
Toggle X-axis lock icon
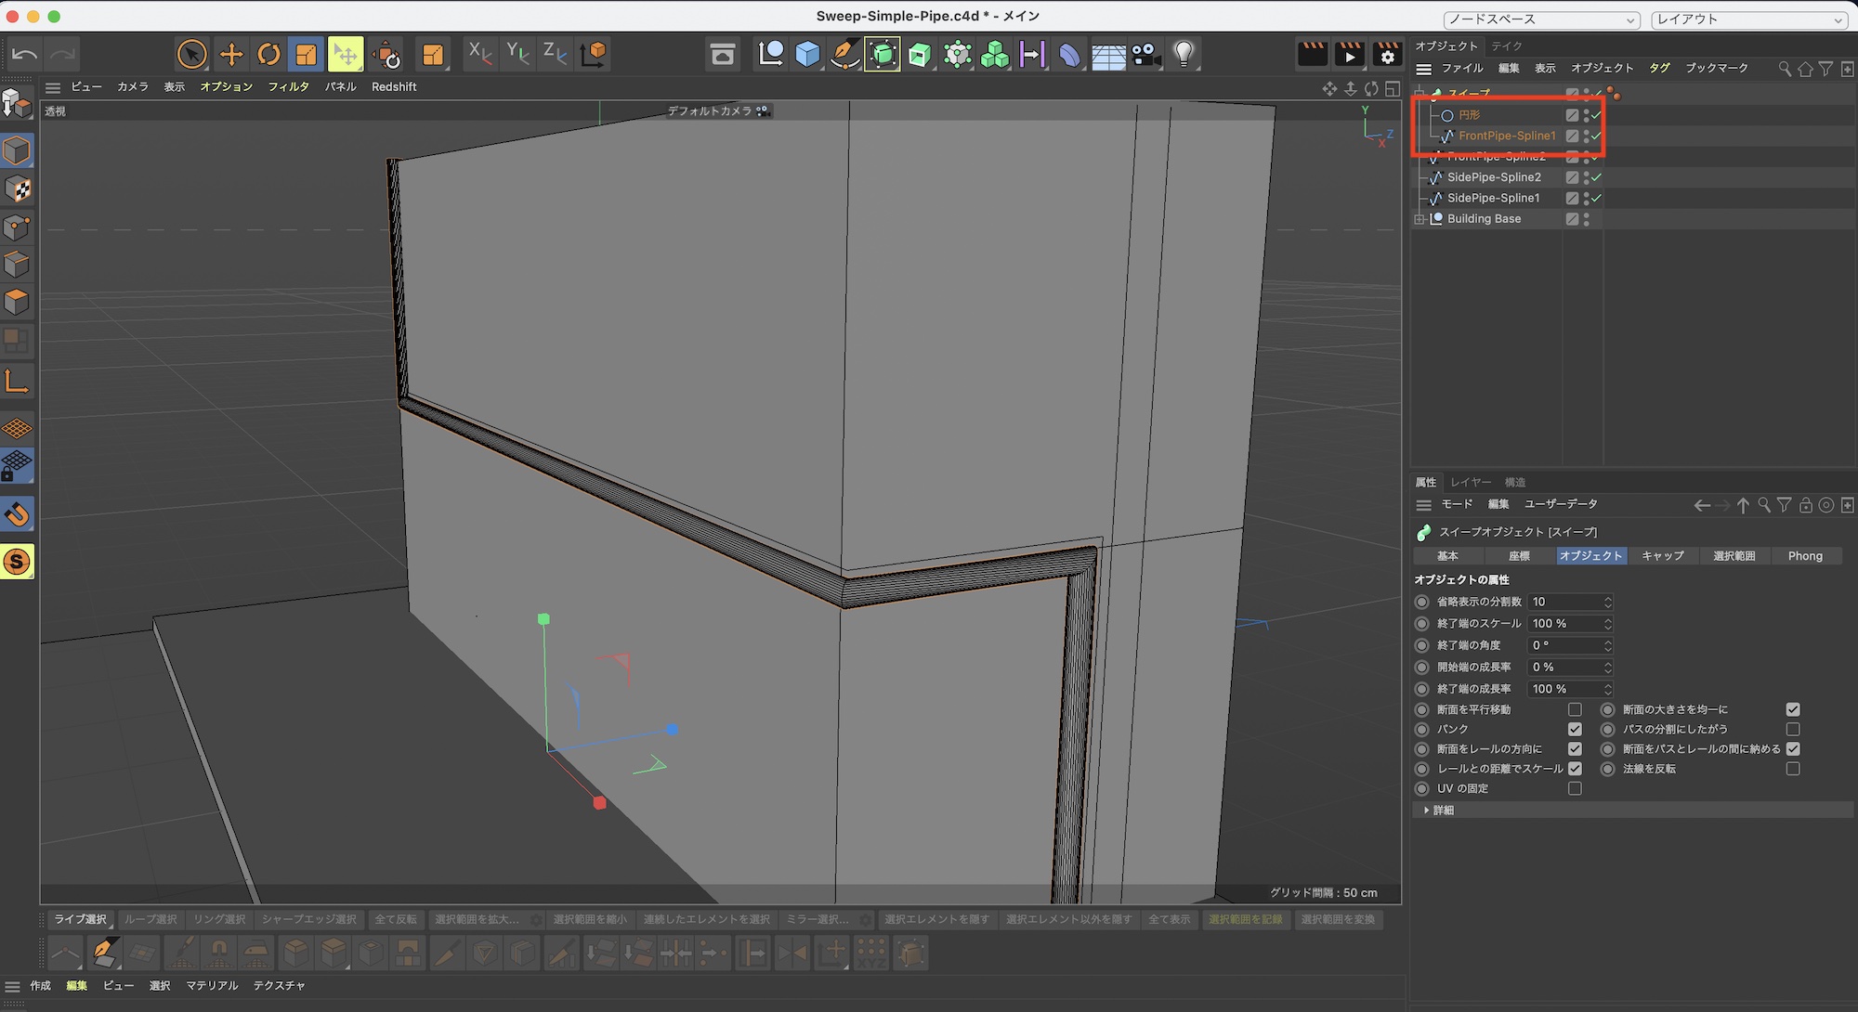pos(479,55)
